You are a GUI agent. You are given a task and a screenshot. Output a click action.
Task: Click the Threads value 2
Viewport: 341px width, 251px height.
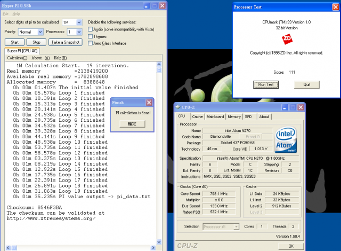[293, 226]
